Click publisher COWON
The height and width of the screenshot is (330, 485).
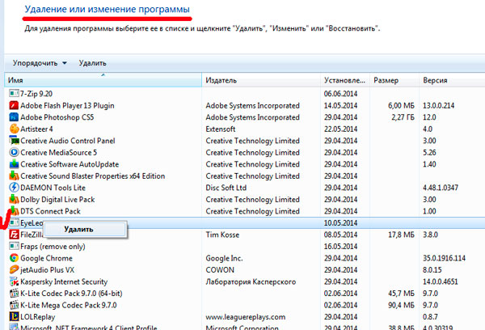(x=220, y=270)
